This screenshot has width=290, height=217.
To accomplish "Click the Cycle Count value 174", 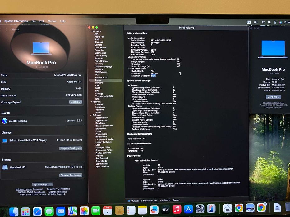I will coord(153,71).
